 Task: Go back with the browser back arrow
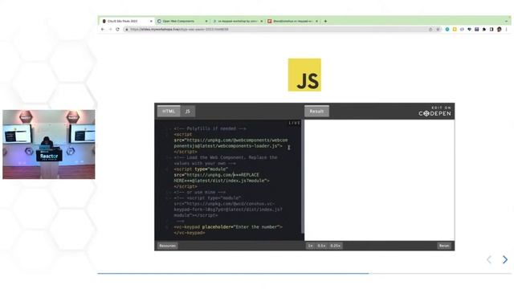103,30
